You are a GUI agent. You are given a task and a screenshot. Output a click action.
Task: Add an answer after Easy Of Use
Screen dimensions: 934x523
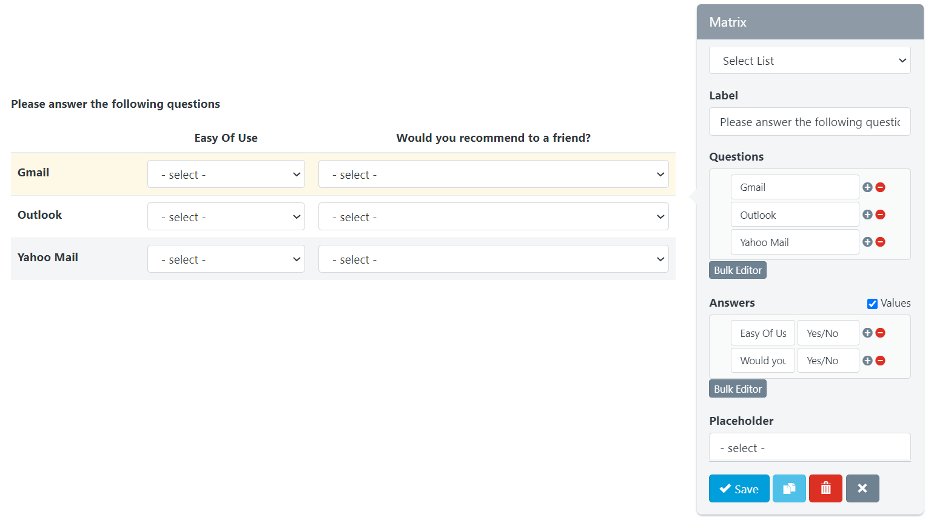point(867,333)
